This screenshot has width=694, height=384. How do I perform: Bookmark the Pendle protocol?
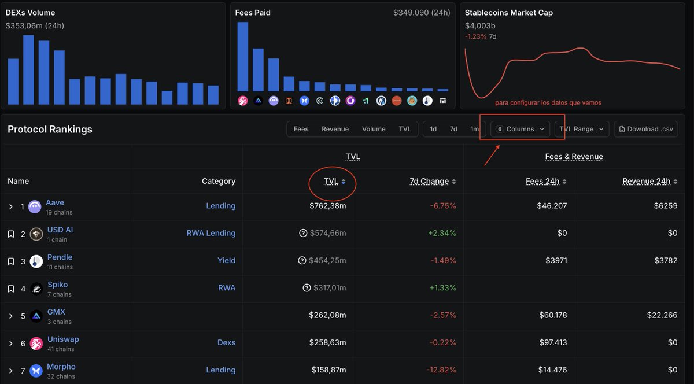click(10, 261)
